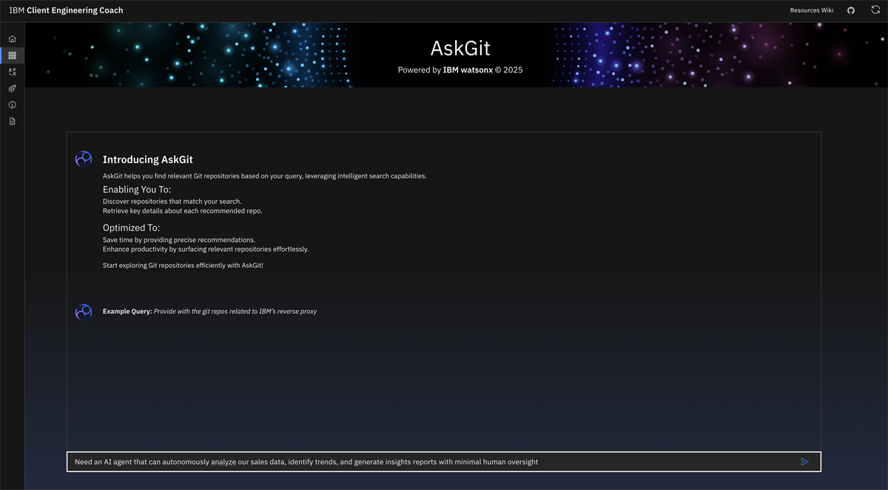This screenshot has width=888, height=490.
Task: Click 'Start exploring Git repositories efficiently' line
Action: click(183, 265)
